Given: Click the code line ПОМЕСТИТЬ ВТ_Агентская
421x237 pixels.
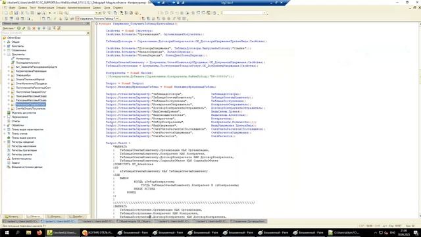Looking at the screenshot, I should point(134,164).
